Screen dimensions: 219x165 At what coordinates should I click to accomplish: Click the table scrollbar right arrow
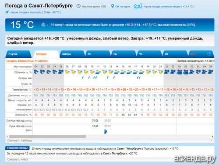pos(212,137)
